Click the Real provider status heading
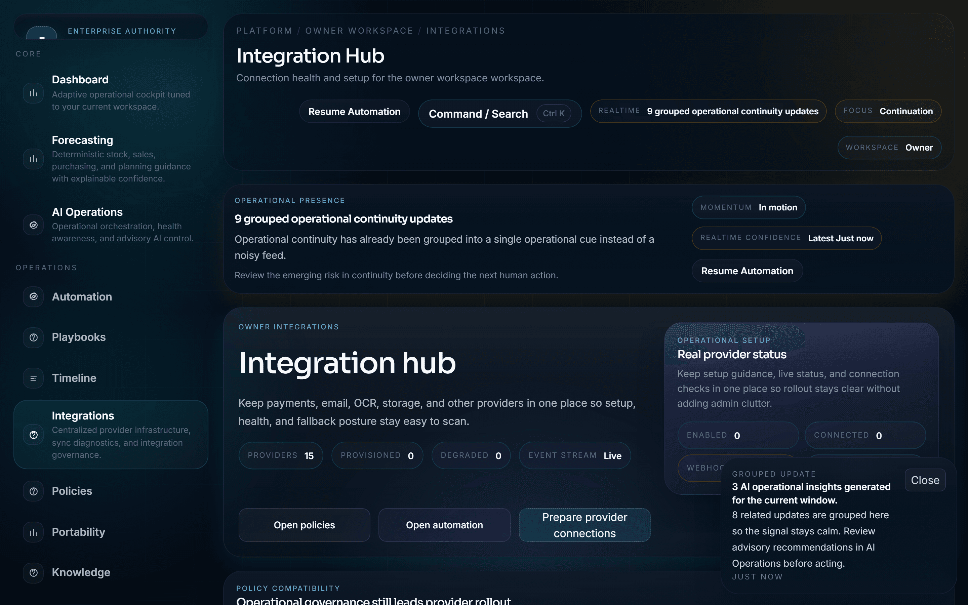Image resolution: width=968 pixels, height=605 pixels. click(732, 355)
